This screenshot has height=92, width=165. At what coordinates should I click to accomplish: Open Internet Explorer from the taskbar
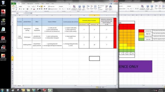tap(34, 90)
